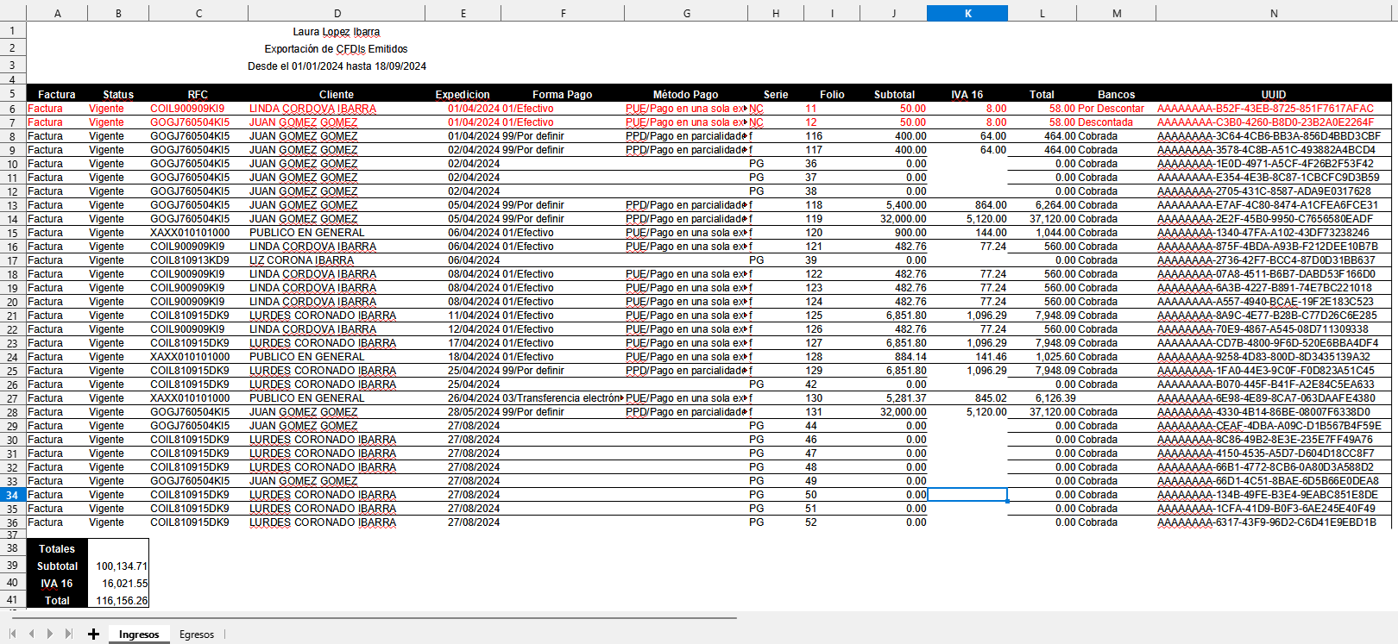Click the Total cell '1,025.60'
The height and width of the screenshot is (644, 1398).
click(1042, 357)
